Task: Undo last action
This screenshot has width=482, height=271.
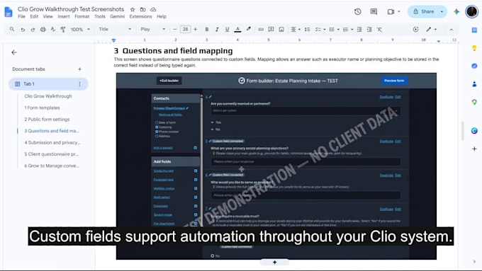Action: click(23, 30)
